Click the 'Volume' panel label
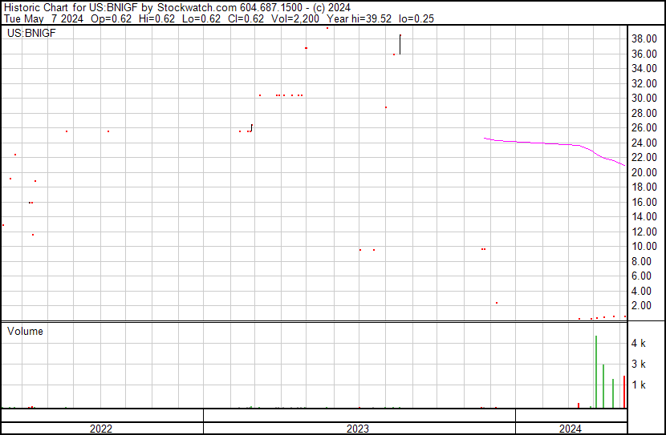 25,331
